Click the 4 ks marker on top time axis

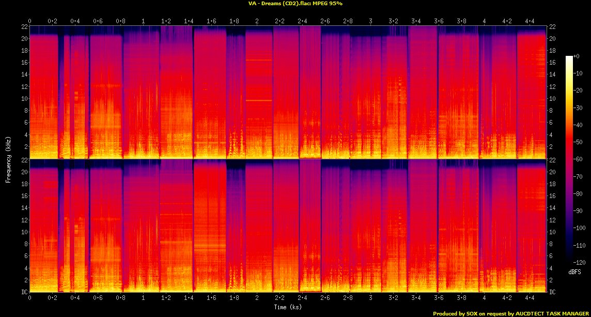pyautogui.click(x=484, y=21)
